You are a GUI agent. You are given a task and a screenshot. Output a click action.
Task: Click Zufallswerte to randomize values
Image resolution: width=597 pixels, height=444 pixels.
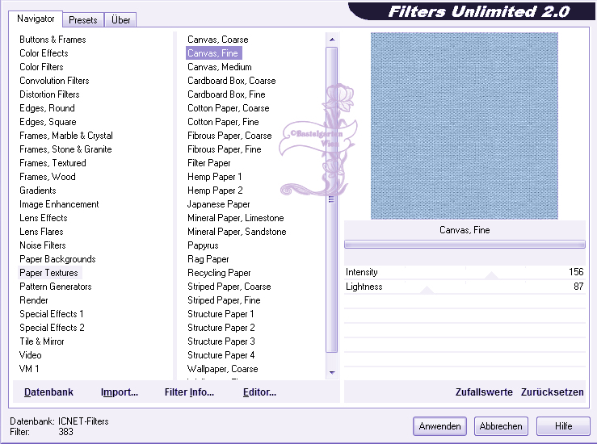(x=484, y=392)
